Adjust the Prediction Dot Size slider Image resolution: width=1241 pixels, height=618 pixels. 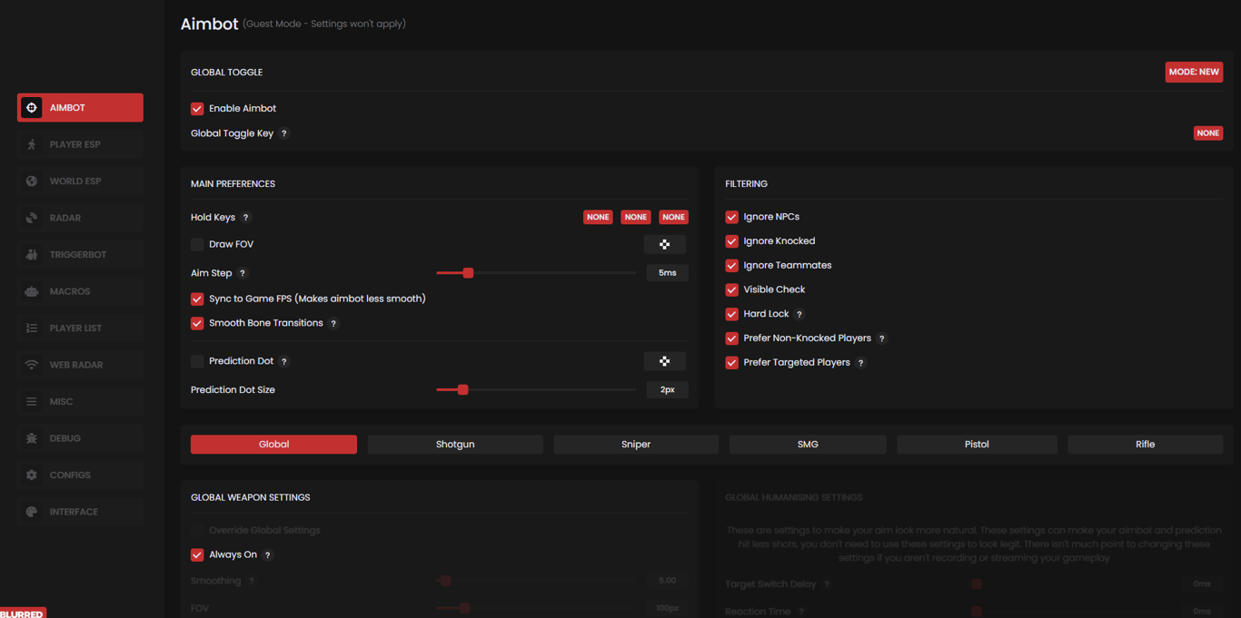(x=536, y=389)
